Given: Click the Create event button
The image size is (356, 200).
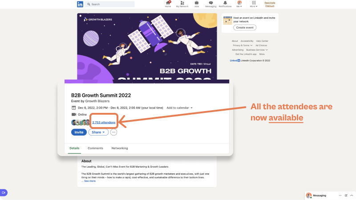Looking at the screenshot, I should click(245, 28).
